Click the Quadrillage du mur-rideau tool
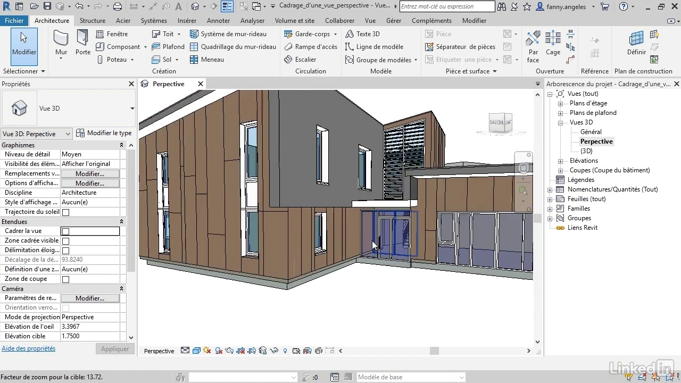 233,47
